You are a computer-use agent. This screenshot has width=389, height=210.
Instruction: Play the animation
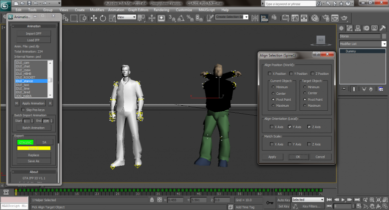click(x=343, y=200)
